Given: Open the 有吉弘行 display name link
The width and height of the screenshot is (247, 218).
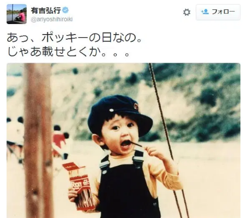Looking at the screenshot, I should click(46, 10).
